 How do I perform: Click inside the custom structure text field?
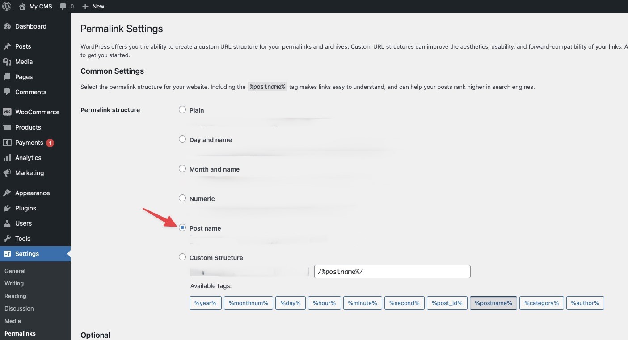pyautogui.click(x=392, y=272)
